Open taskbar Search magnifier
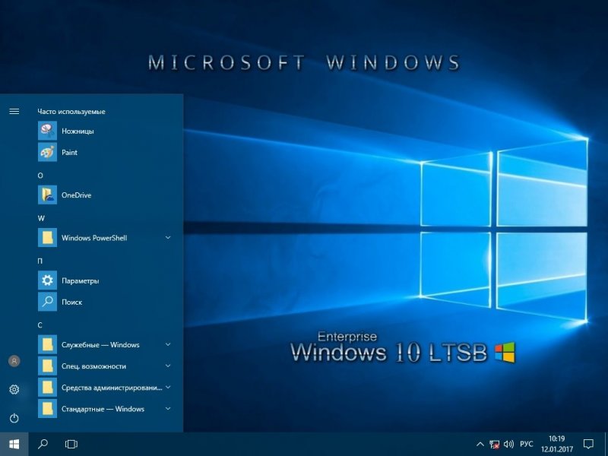 [x=43, y=444]
